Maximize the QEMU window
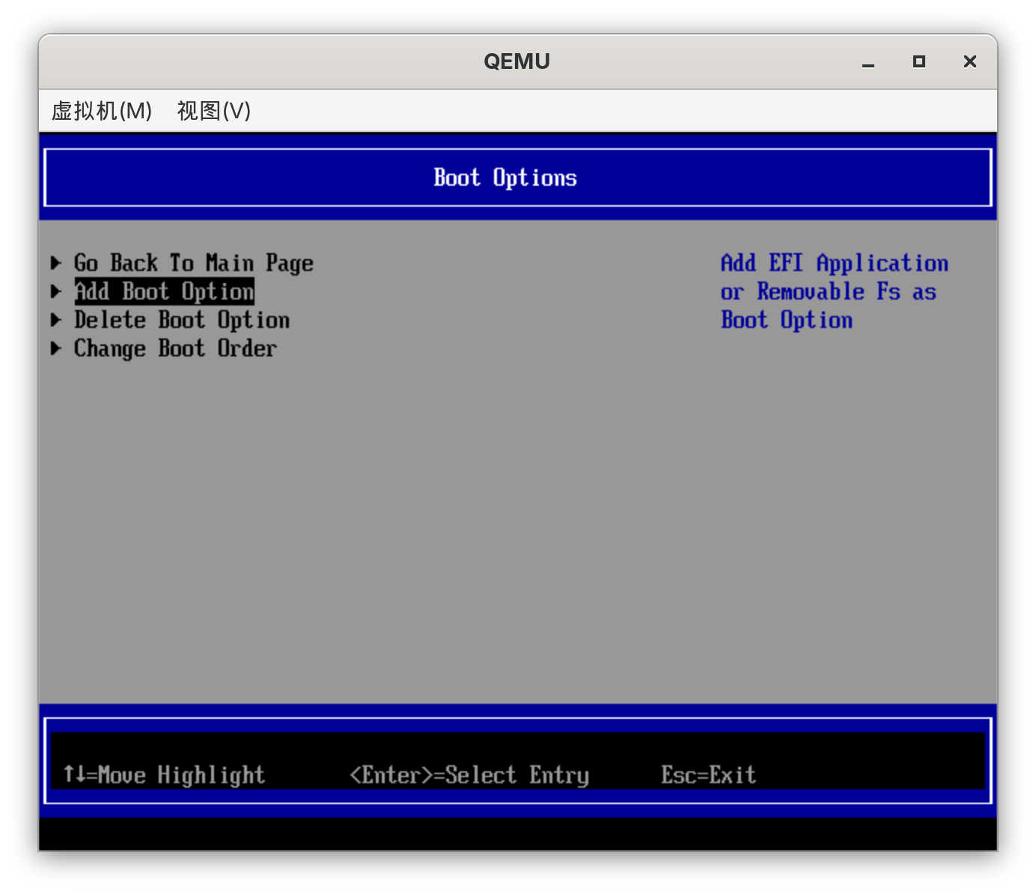This screenshot has width=1036, height=894. (x=919, y=61)
